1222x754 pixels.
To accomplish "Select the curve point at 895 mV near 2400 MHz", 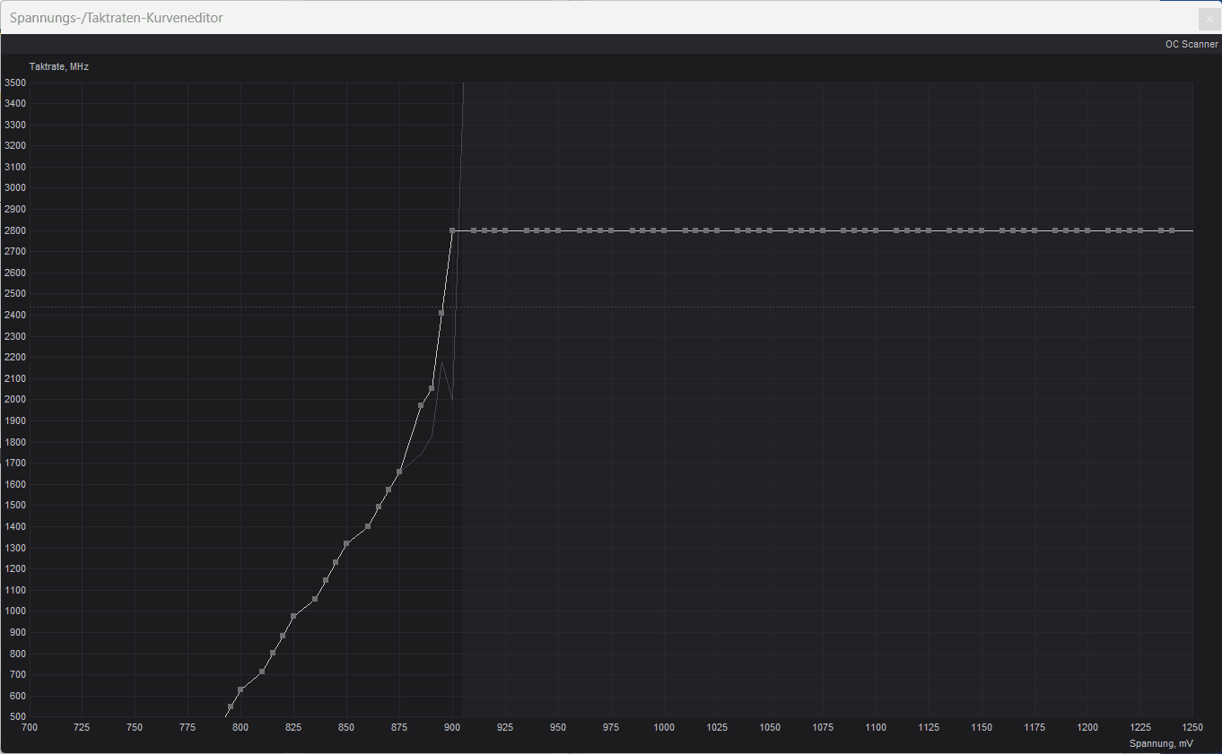I will tap(441, 313).
